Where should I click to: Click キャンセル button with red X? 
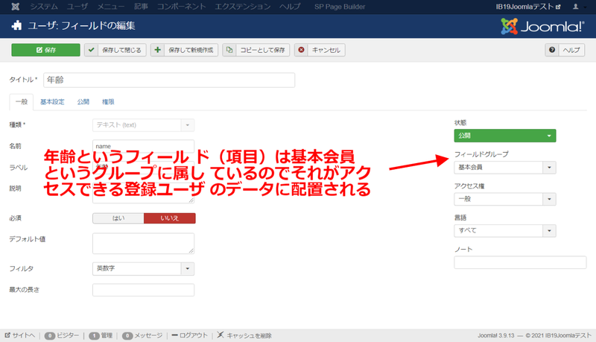(319, 50)
